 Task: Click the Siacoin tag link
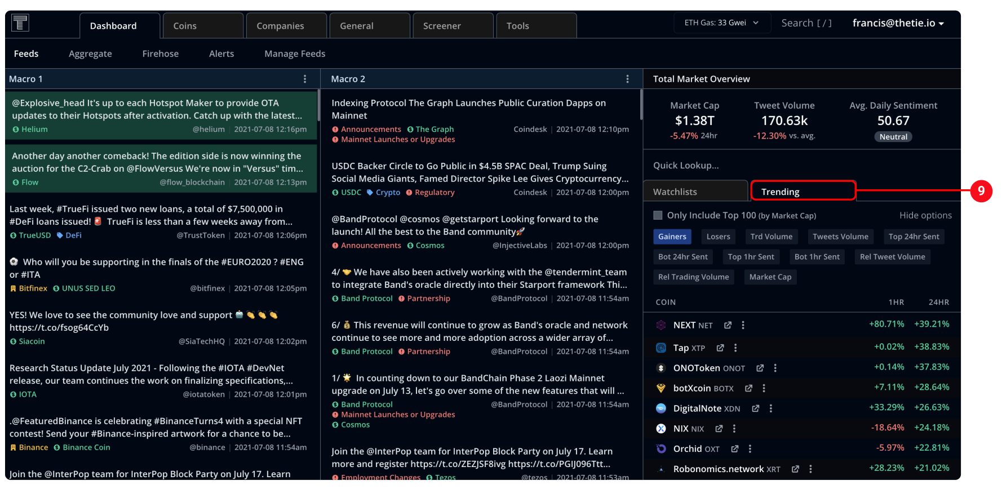pyautogui.click(x=27, y=341)
